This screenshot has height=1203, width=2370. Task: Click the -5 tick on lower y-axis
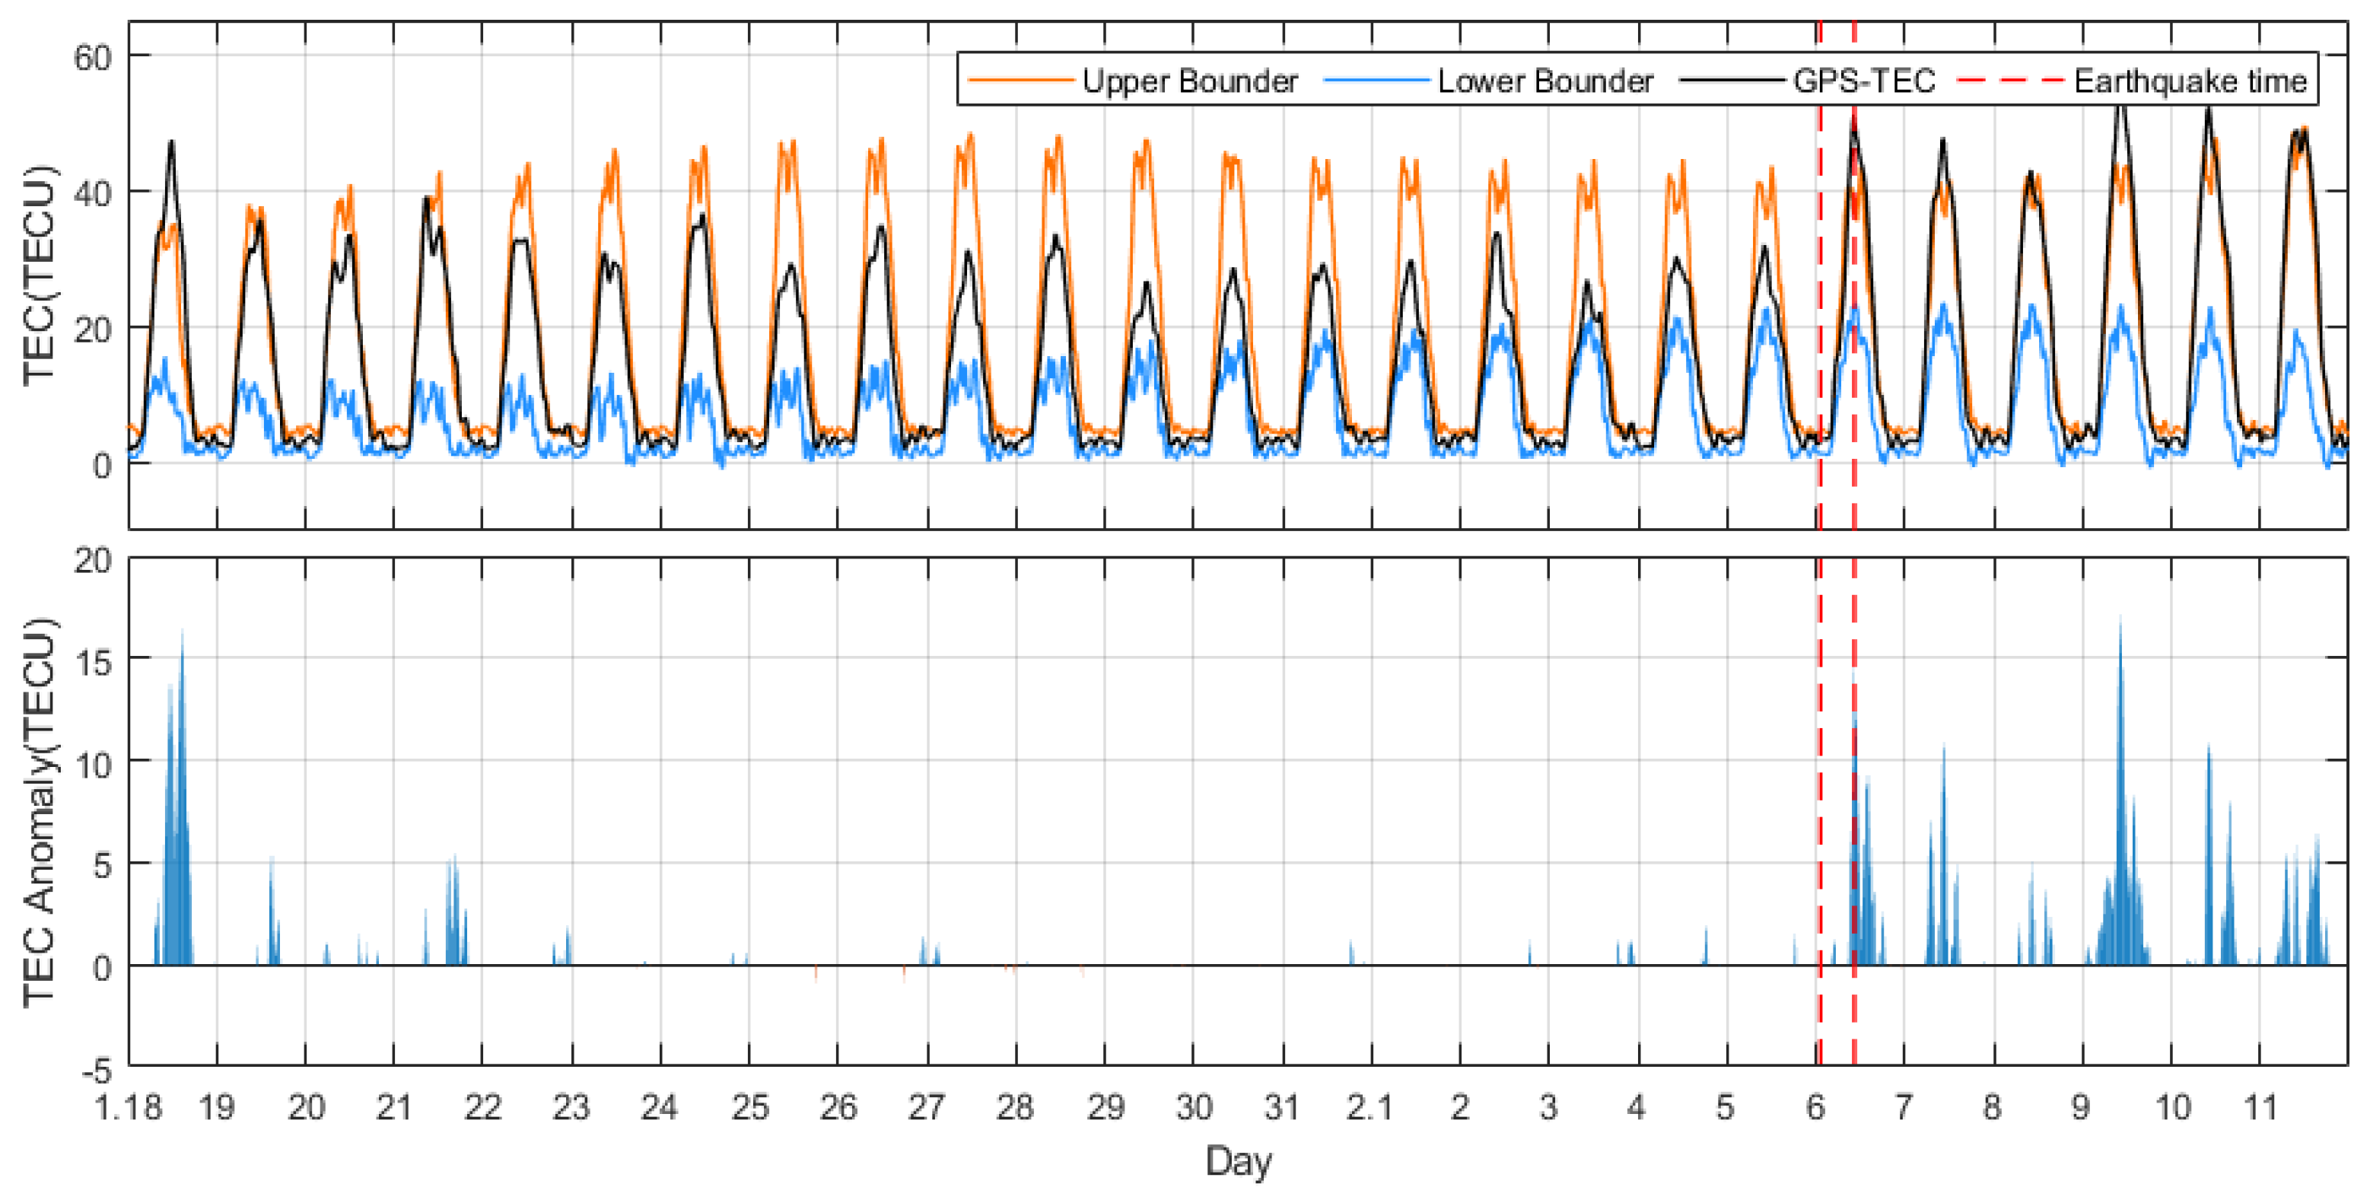(x=96, y=1071)
